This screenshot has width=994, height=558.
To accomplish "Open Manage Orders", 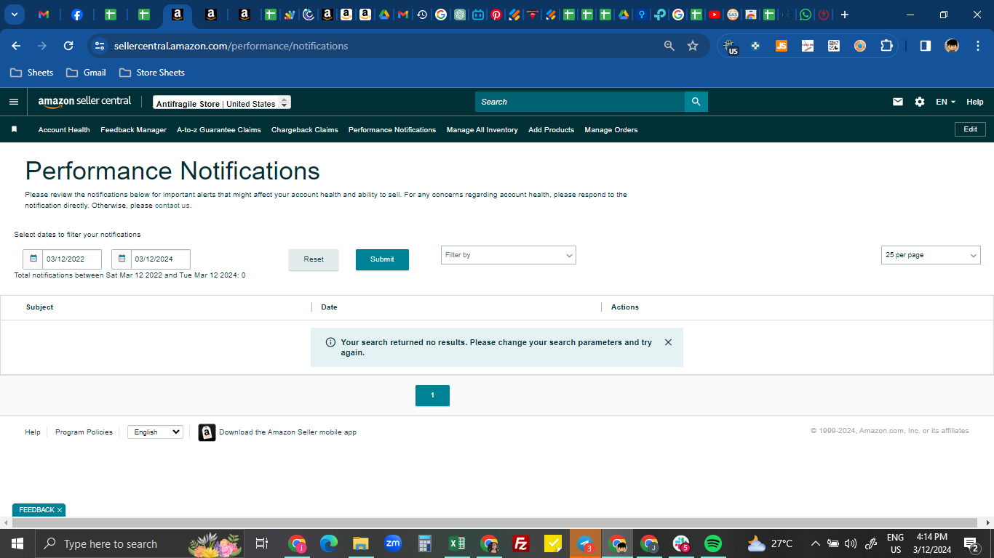I will click(611, 130).
